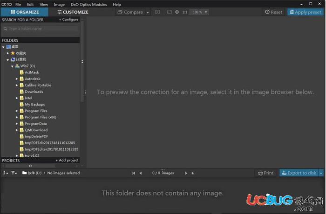Switch to the CUSTOMIZE tab
The width and height of the screenshot is (326, 214).
click(73, 12)
